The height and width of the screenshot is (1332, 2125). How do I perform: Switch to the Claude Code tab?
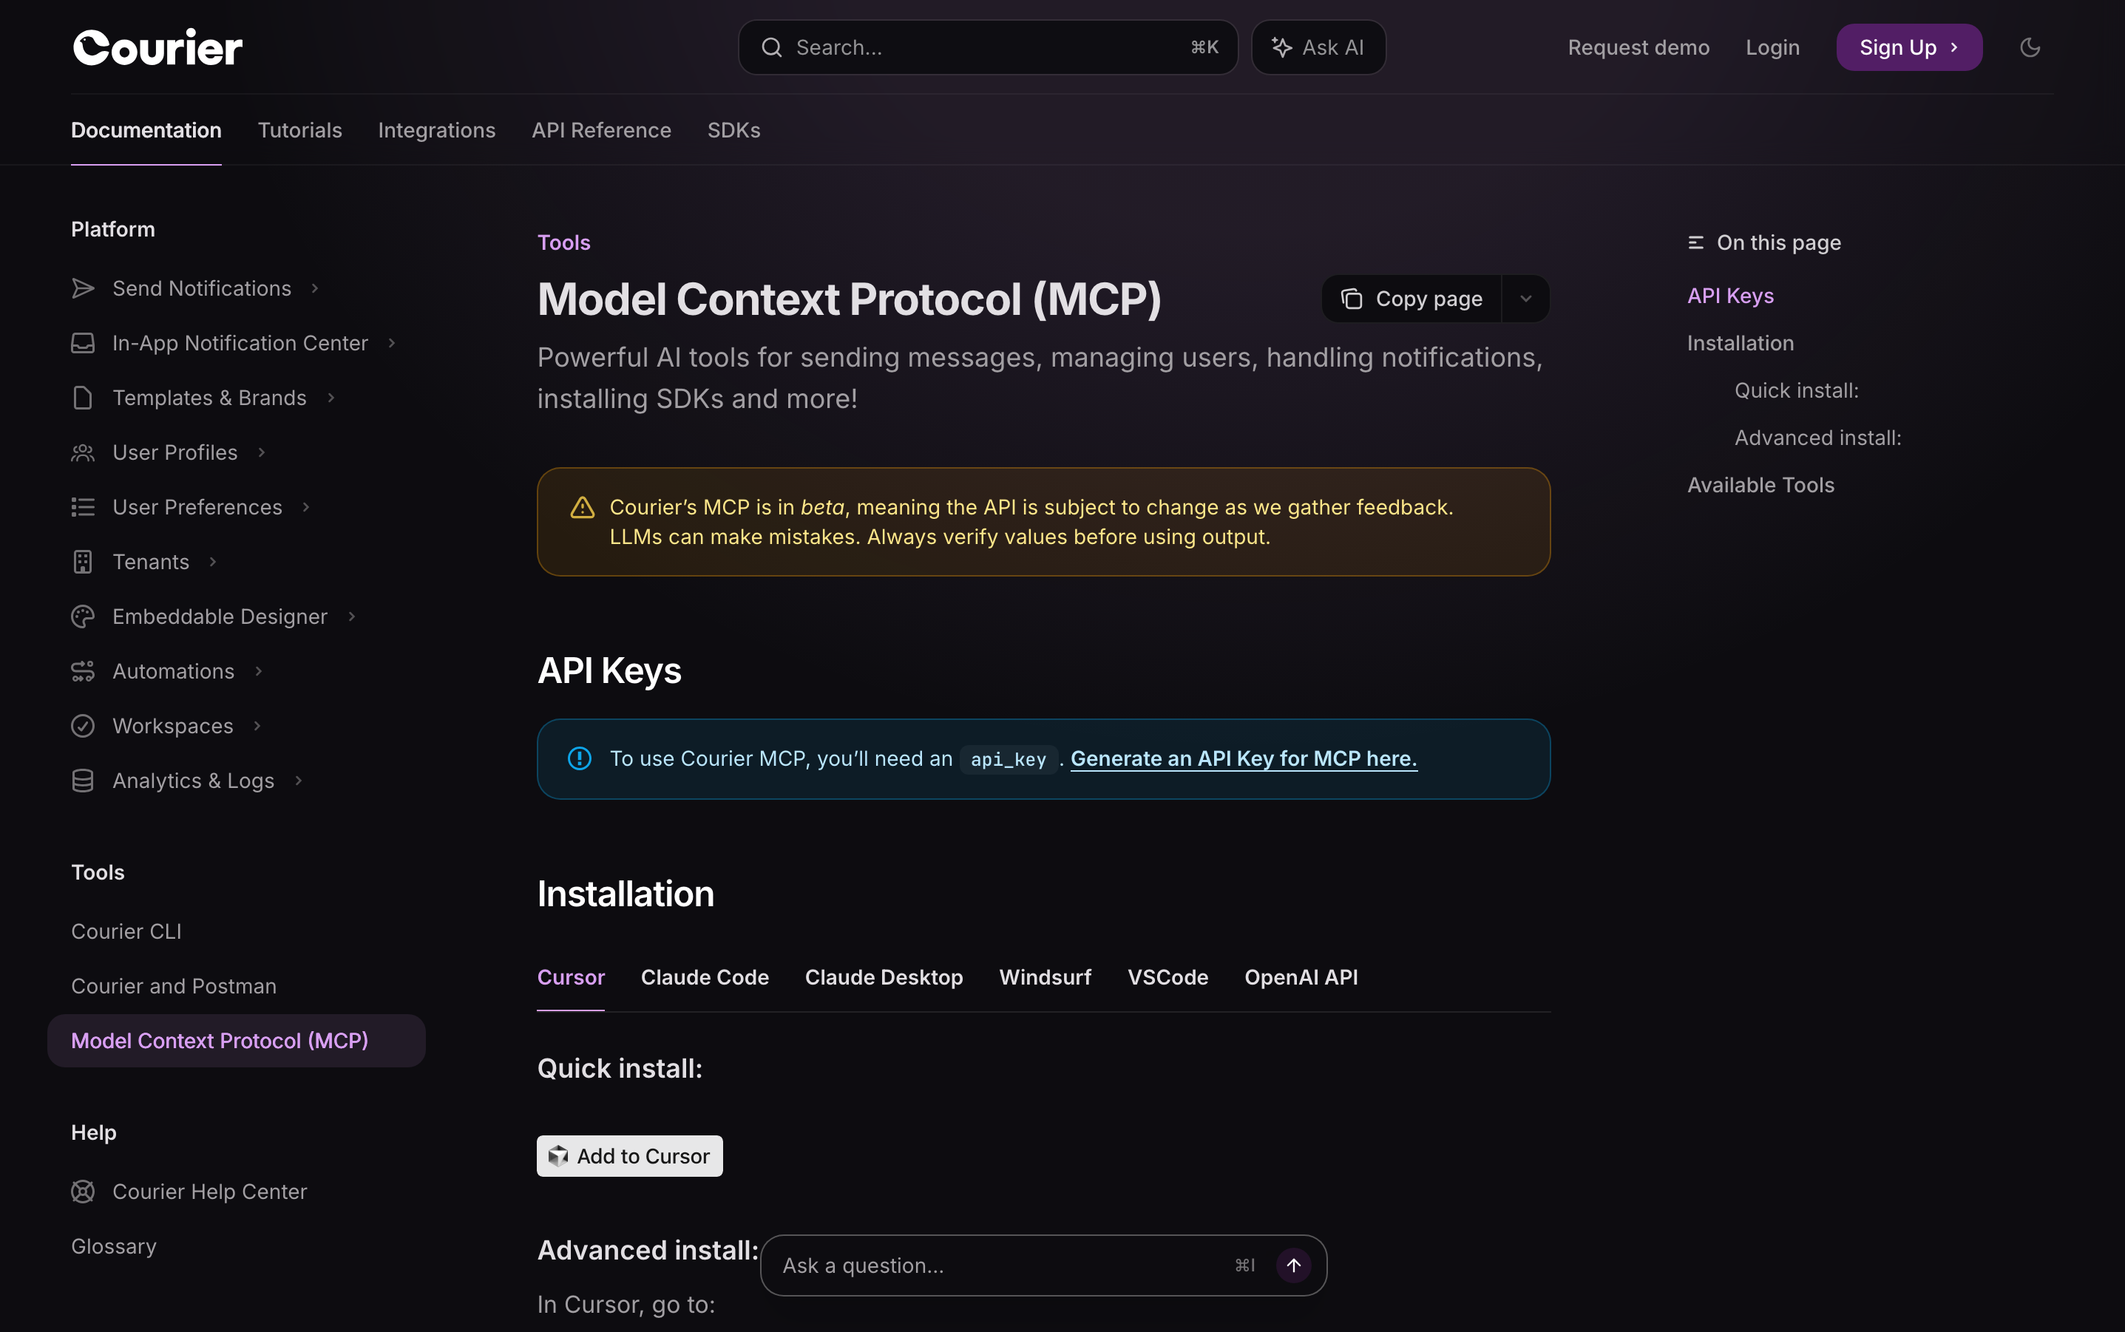704,977
